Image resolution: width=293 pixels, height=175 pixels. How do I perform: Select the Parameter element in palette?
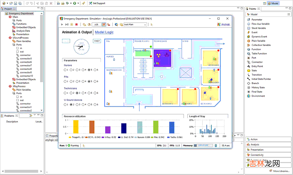257,20
